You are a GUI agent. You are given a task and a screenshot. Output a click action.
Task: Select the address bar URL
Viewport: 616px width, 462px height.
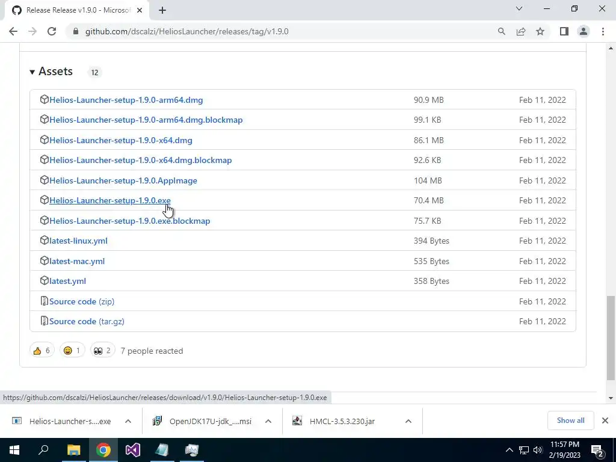[187, 31]
